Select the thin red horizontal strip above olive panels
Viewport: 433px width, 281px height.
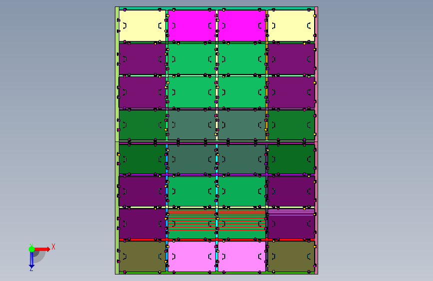coord(217,240)
